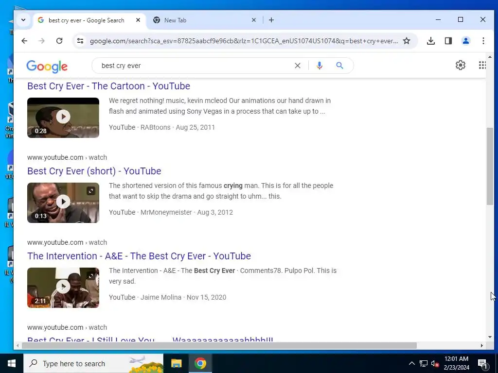Click the Chrome icon in the taskbar

click(x=200, y=363)
